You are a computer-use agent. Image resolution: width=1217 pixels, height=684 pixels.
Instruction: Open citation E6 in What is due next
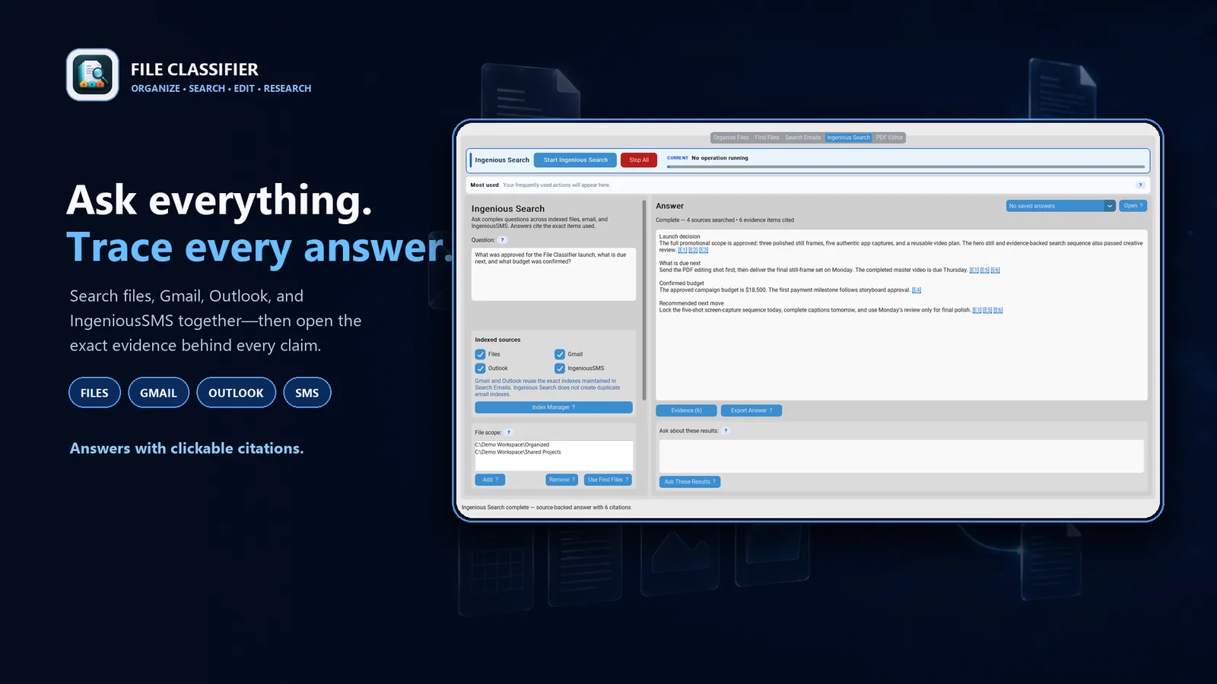(996, 271)
